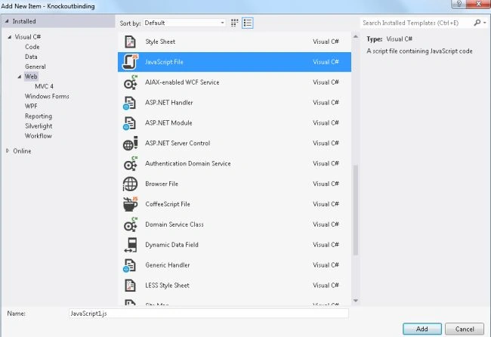Select the Silverlight category
Screen dimensions: 491x337
(39, 126)
